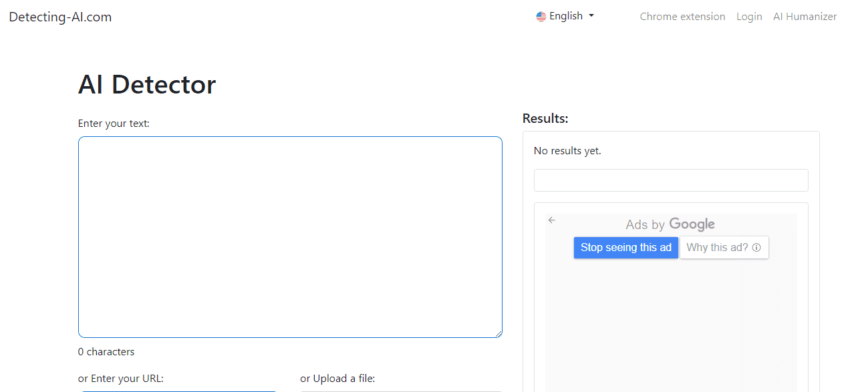Image resolution: width=846 pixels, height=392 pixels.
Task: Expand the language selector chevron
Action: 591,16
